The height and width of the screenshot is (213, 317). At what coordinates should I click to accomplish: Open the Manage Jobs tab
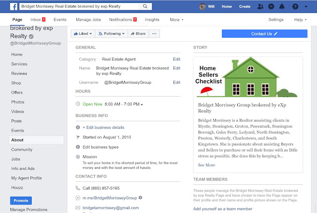tap(88, 20)
